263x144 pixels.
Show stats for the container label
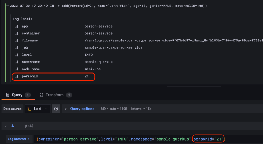pos(16,34)
